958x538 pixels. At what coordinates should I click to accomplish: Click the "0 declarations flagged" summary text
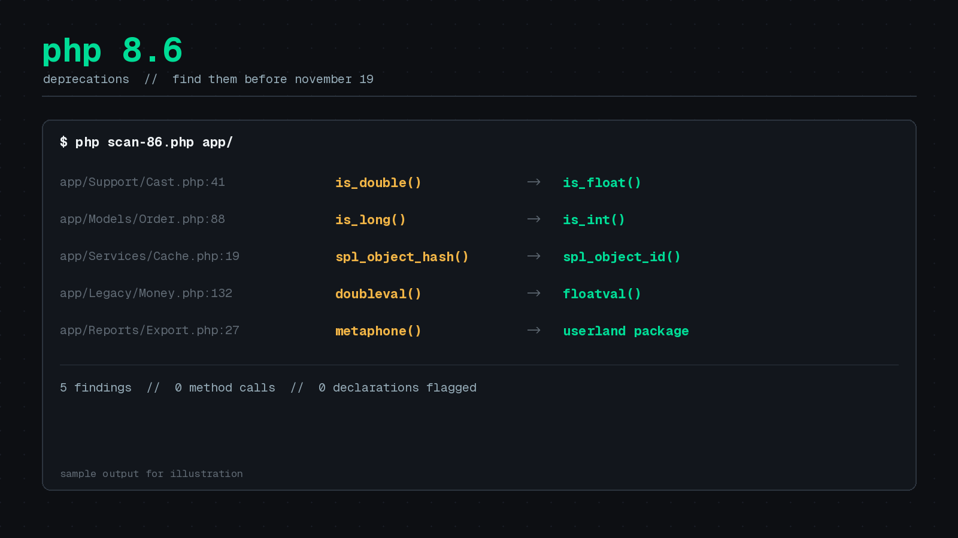pyautogui.click(x=398, y=388)
